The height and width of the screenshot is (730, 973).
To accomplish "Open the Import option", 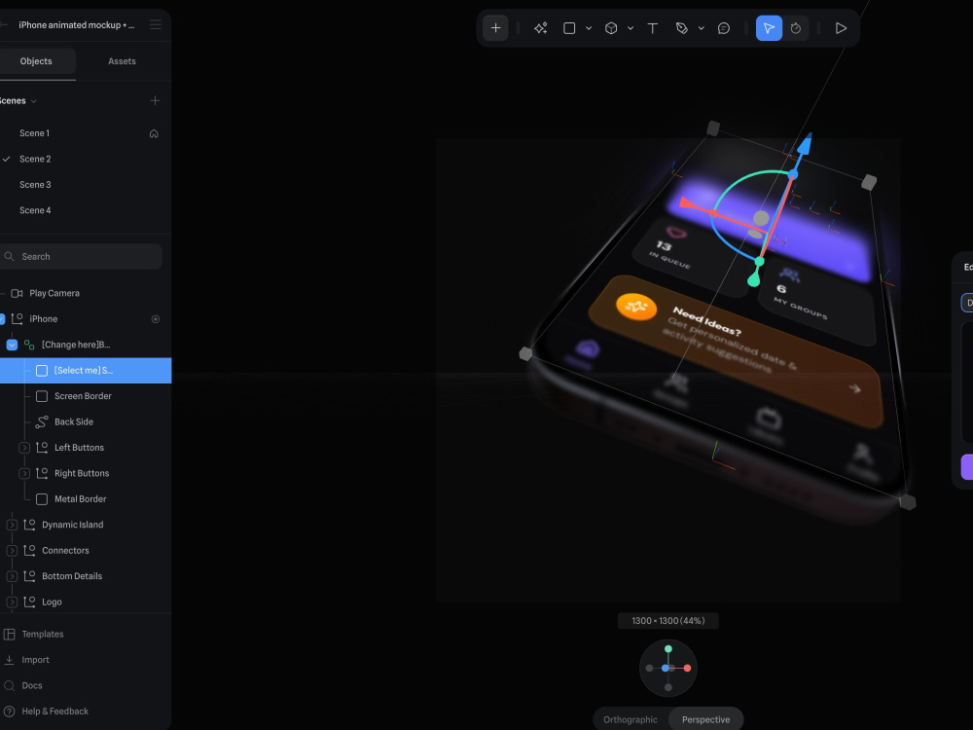I will pos(35,660).
